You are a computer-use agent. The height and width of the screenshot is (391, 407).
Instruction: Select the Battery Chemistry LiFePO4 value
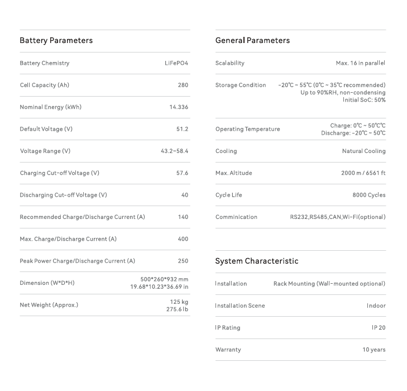tap(176, 63)
